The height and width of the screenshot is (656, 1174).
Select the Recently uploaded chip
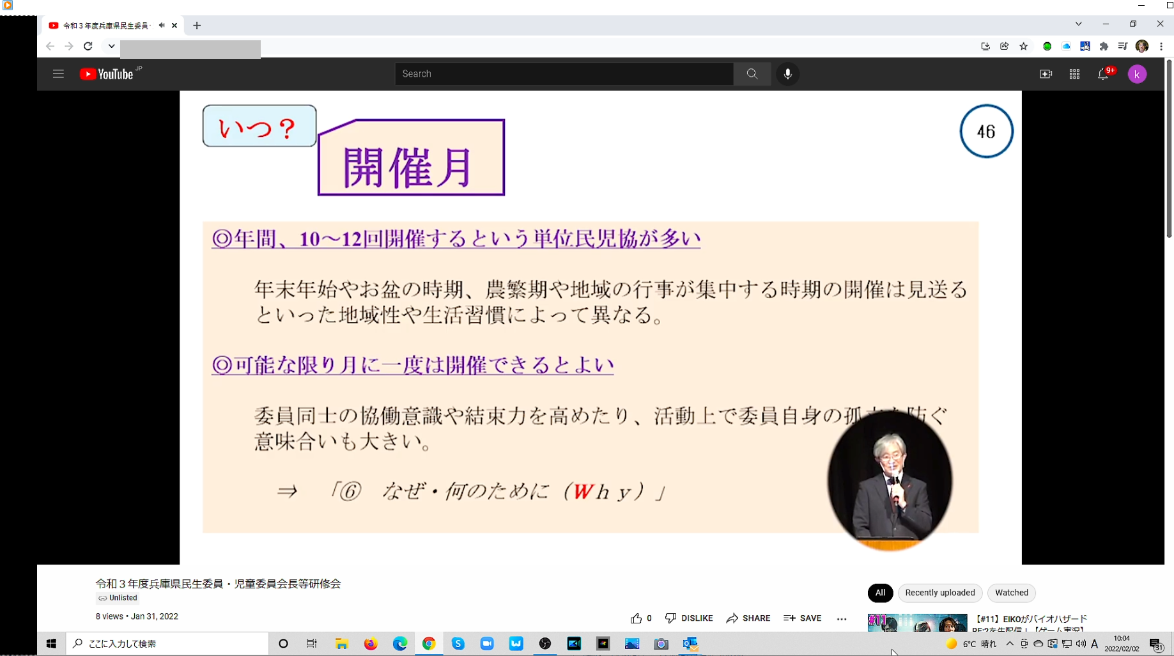pyautogui.click(x=940, y=593)
